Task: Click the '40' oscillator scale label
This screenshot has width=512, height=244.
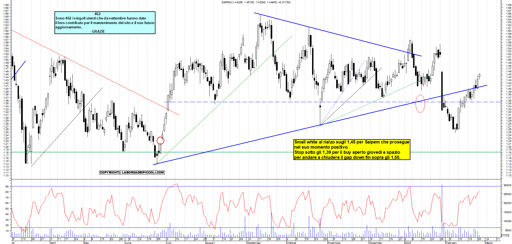Action: pos(7,214)
